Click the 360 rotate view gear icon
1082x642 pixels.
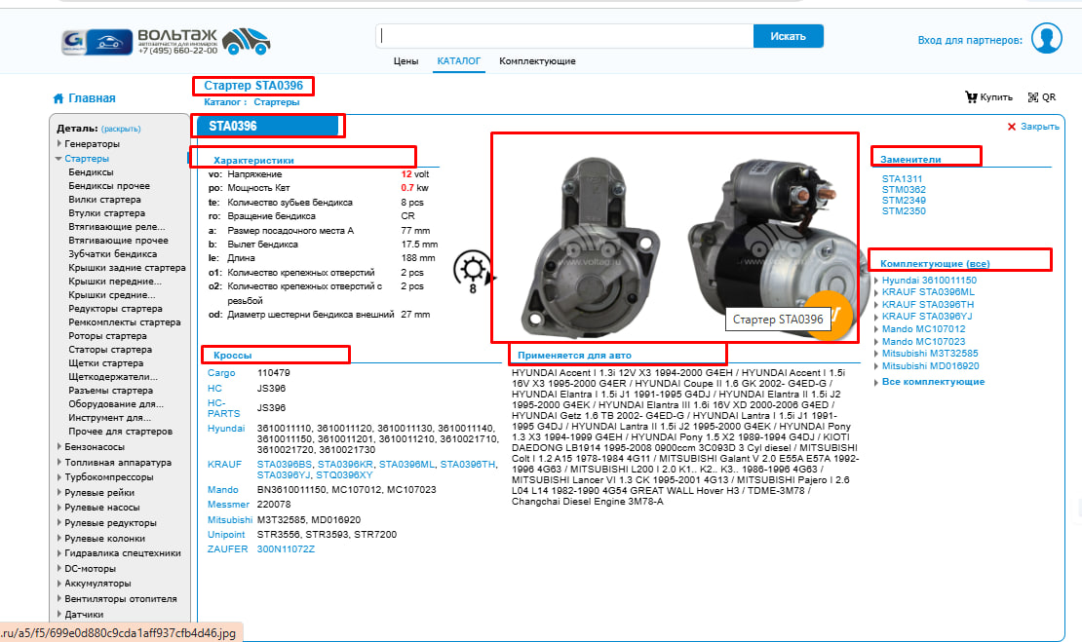pyautogui.click(x=473, y=270)
